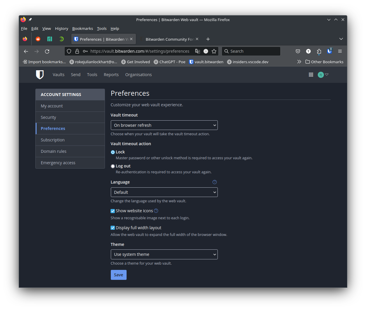Viewport: 366px width, 310px height.
Task: Click the saved password key icon
Action: [85, 51]
